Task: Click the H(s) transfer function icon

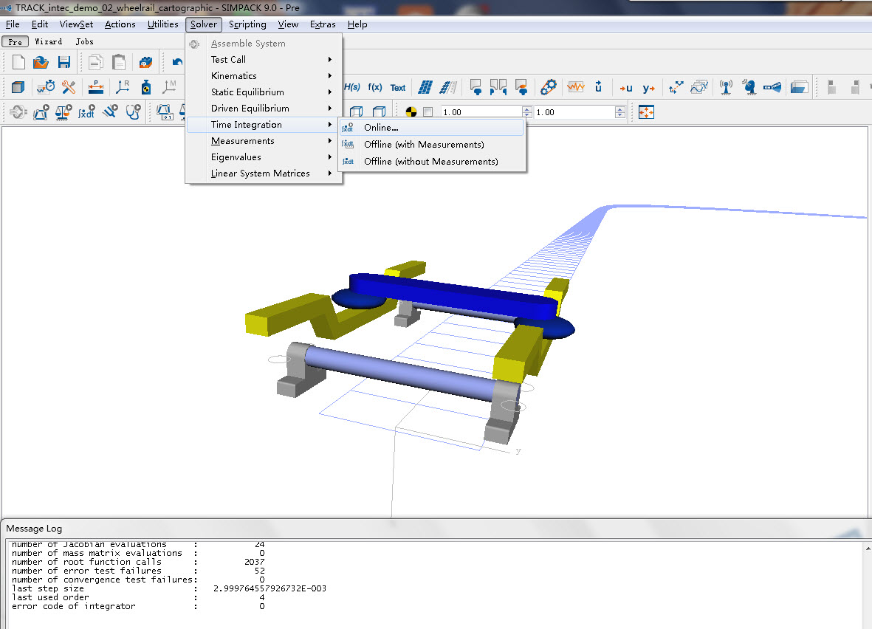Action: (x=351, y=87)
